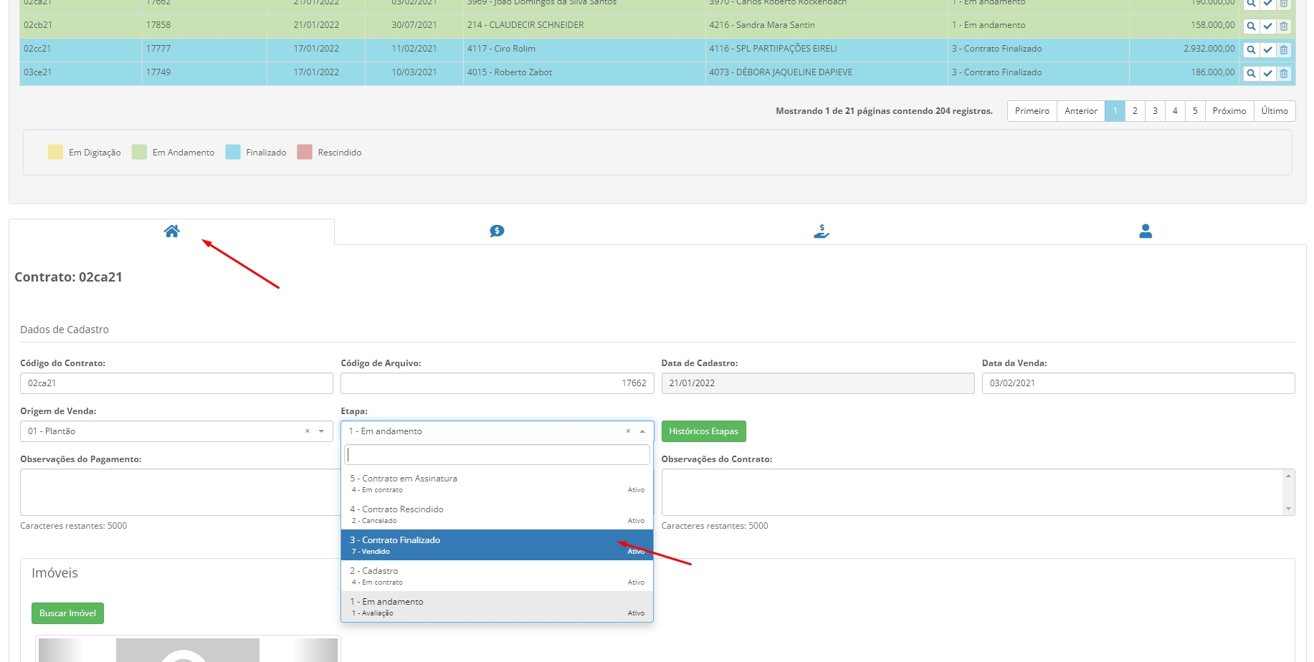Open the person profile tab

click(x=1146, y=231)
